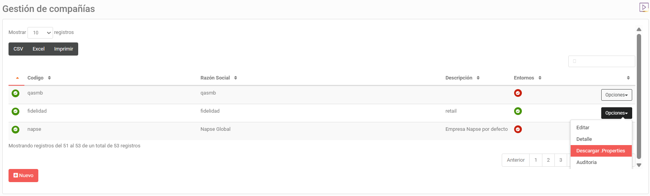Click the play icon at top right
The height and width of the screenshot is (196, 650).
click(x=644, y=7)
